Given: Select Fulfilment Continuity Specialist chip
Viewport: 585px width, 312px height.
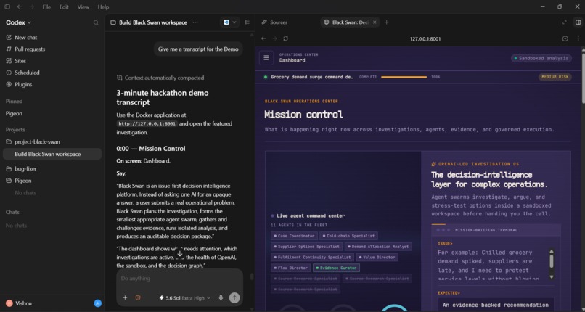Looking at the screenshot, I should [312, 257].
